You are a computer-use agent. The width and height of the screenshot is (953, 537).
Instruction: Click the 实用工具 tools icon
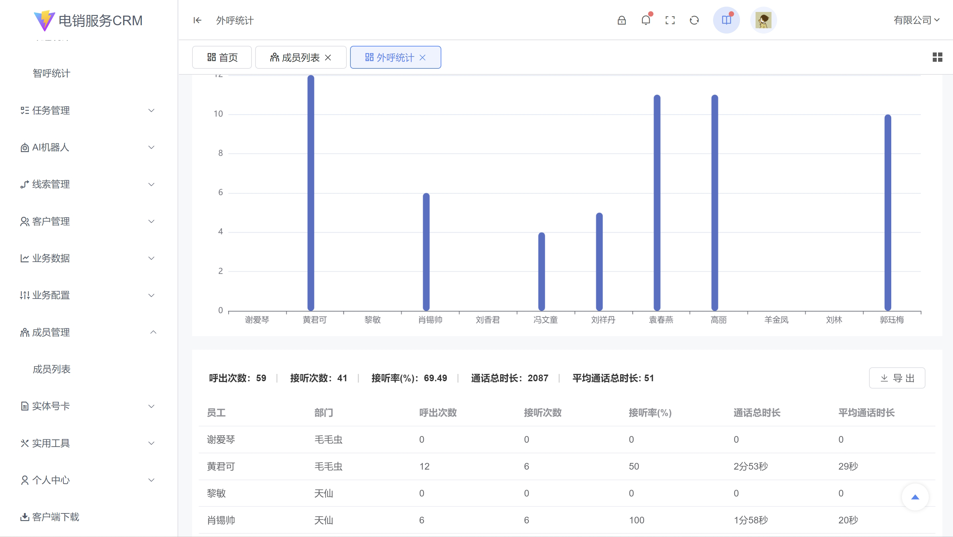click(25, 443)
